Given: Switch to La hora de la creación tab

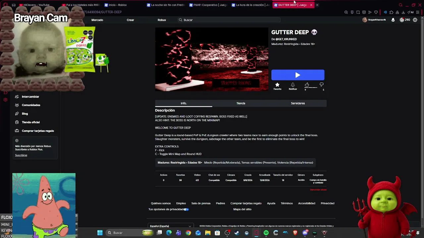Looking at the screenshot, I should coord(250,5).
